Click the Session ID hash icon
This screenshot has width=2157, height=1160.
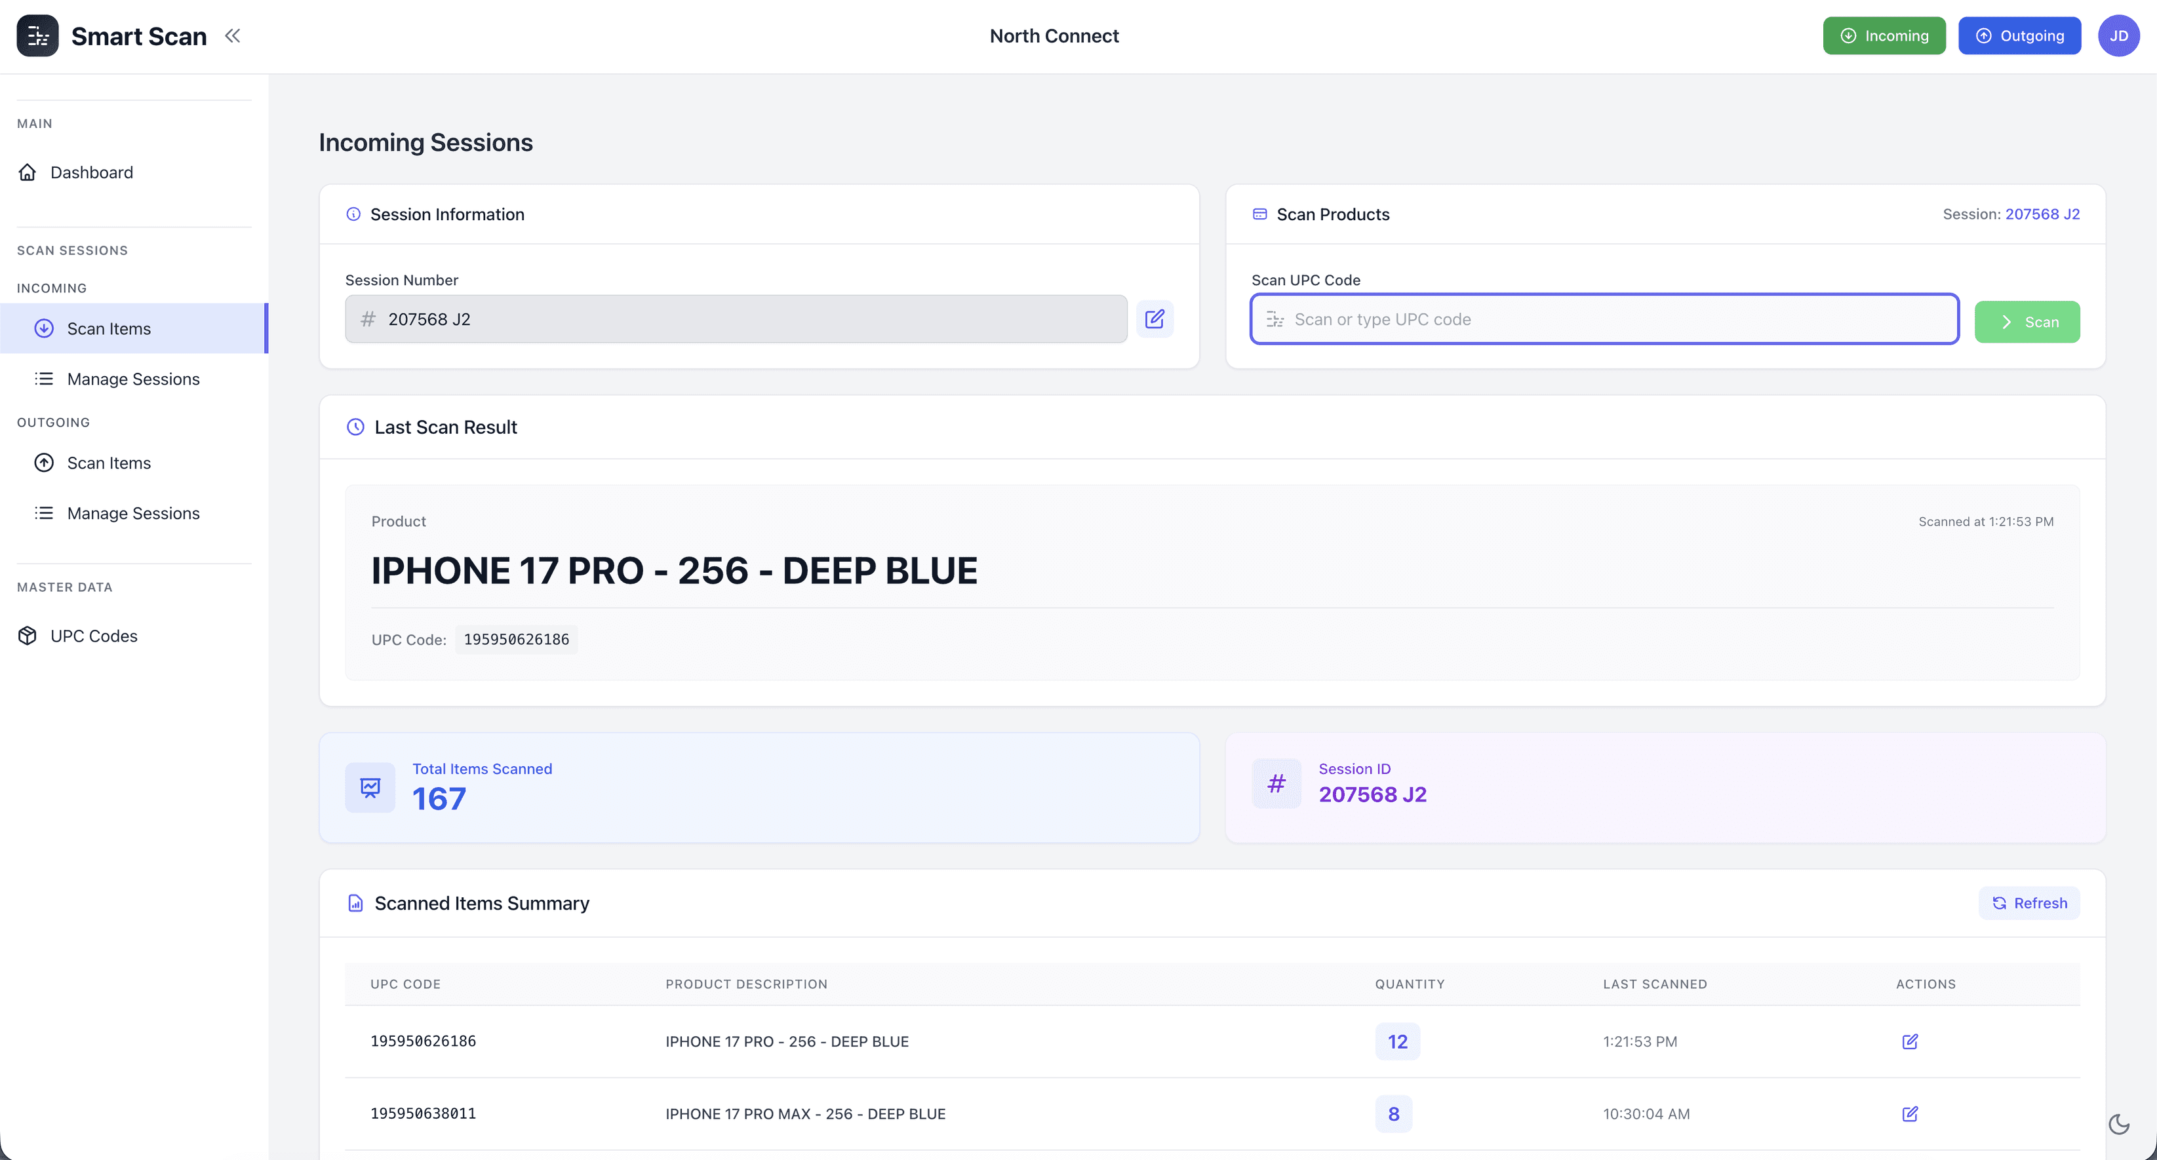tap(1276, 784)
